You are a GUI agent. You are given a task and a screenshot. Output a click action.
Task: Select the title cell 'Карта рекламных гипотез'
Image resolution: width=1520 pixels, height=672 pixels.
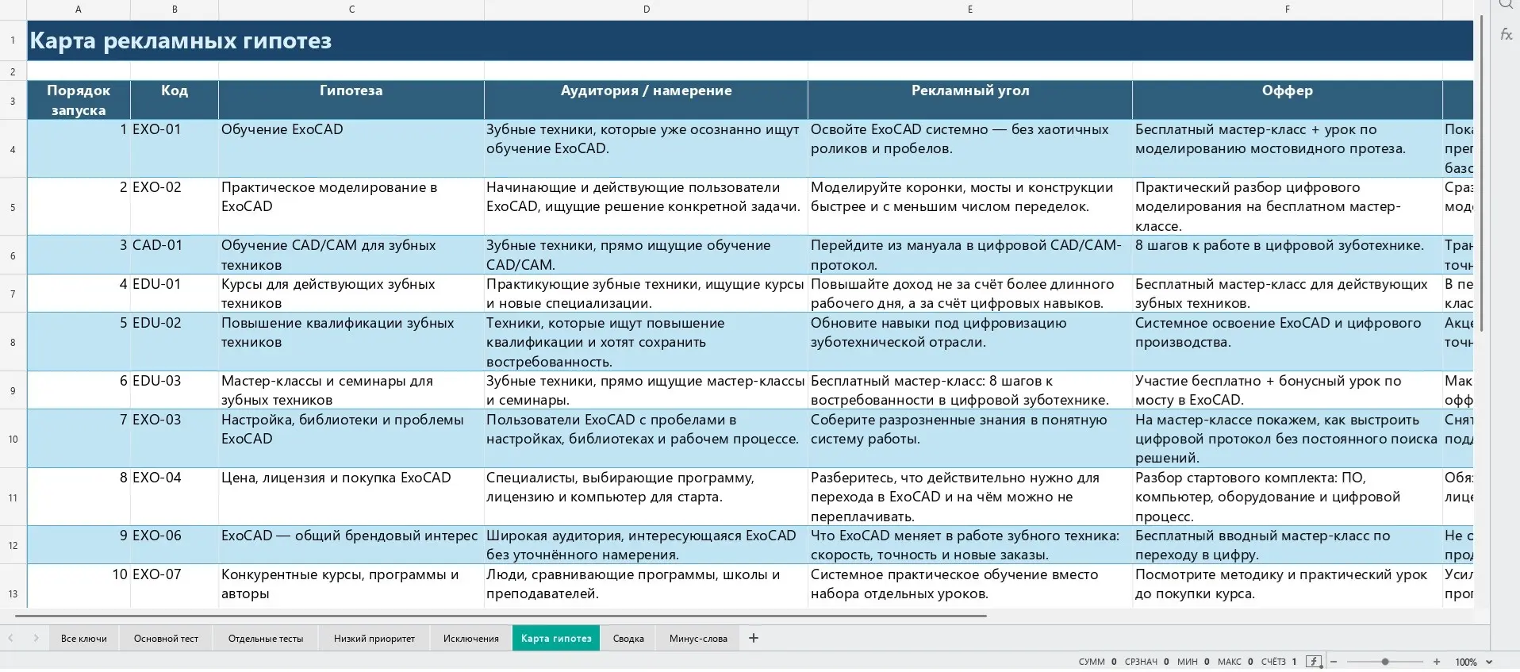(x=750, y=40)
